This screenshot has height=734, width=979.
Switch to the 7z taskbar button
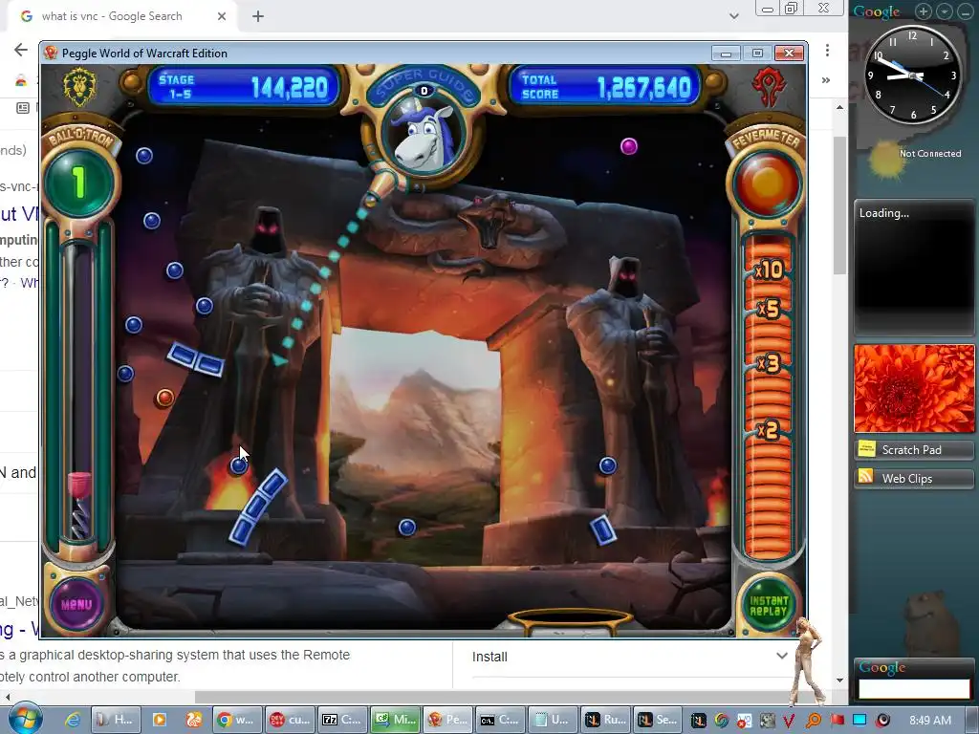tap(341, 720)
